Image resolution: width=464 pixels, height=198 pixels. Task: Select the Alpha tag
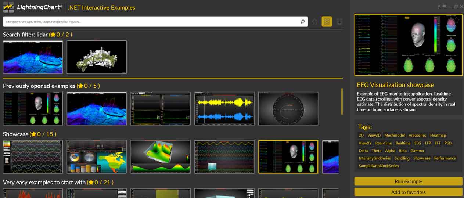point(390,151)
